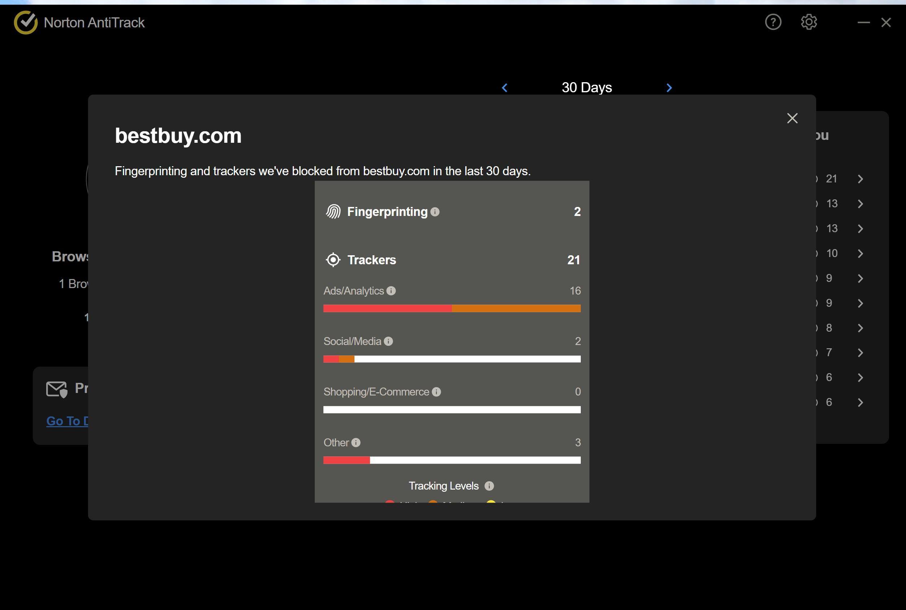Image resolution: width=906 pixels, height=610 pixels.
Task: Click the Norton AntiTrack checkmark logo
Action: point(26,23)
